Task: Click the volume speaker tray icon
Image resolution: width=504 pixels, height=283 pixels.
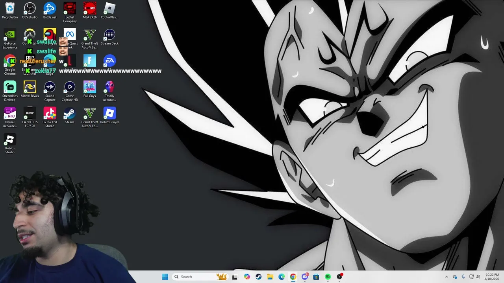Action: click(478, 277)
